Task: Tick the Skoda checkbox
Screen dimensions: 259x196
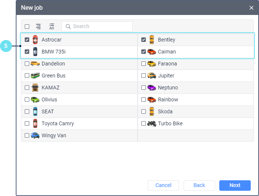Action: coord(144,111)
